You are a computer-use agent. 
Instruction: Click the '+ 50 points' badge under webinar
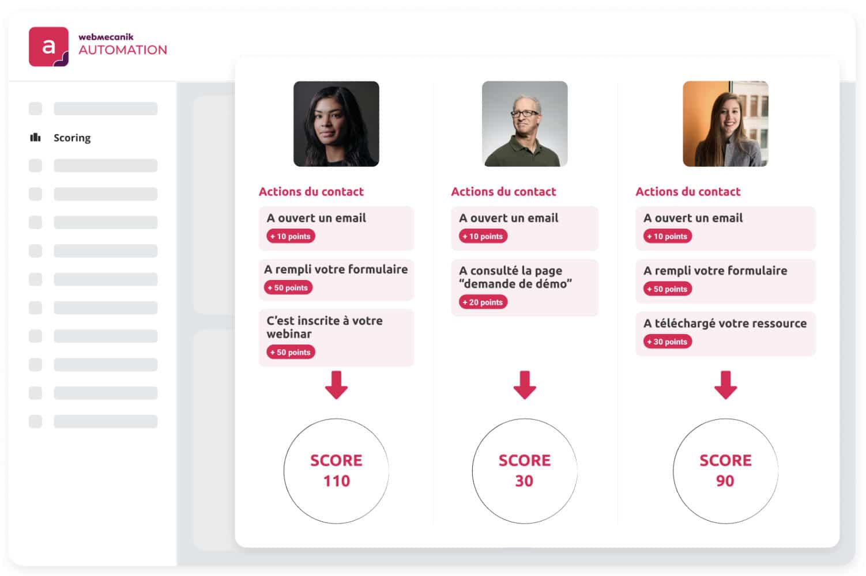(291, 352)
